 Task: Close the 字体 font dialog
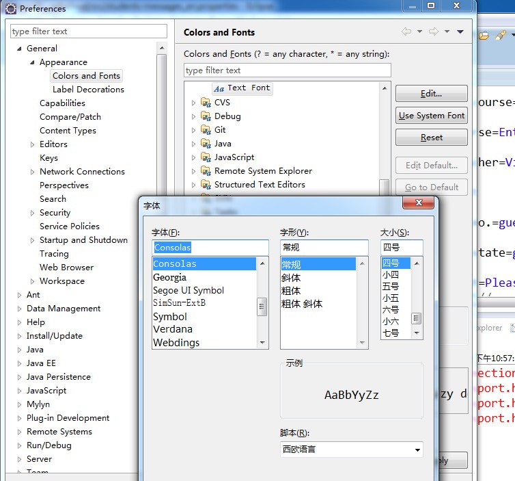(x=419, y=203)
